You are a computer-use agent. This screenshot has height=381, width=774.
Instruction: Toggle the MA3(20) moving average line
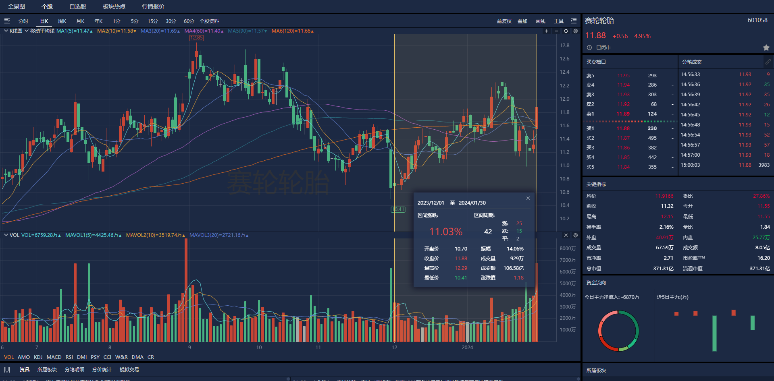(x=160, y=31)
